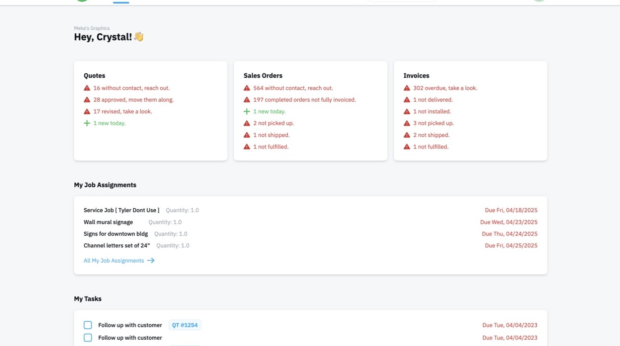Click warning icon beside "302 overdue"
620x346 pixels.
[407, 88]
